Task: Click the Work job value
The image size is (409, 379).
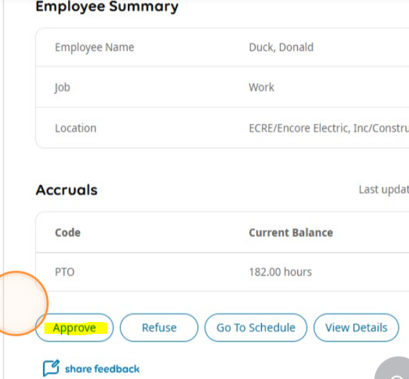Action: (x=261, y=87)
